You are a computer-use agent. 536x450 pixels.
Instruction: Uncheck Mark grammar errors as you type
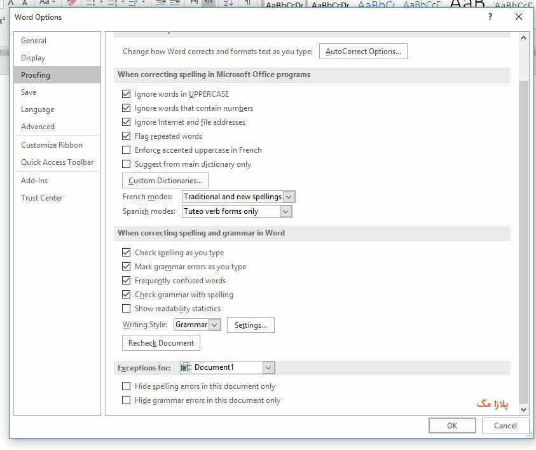[x=126, y=267]
